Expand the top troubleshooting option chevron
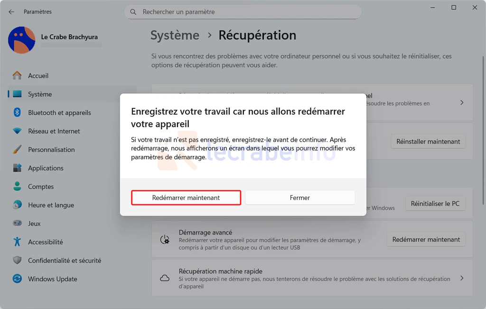The image size is (486, 309). [x=462, y=102]
